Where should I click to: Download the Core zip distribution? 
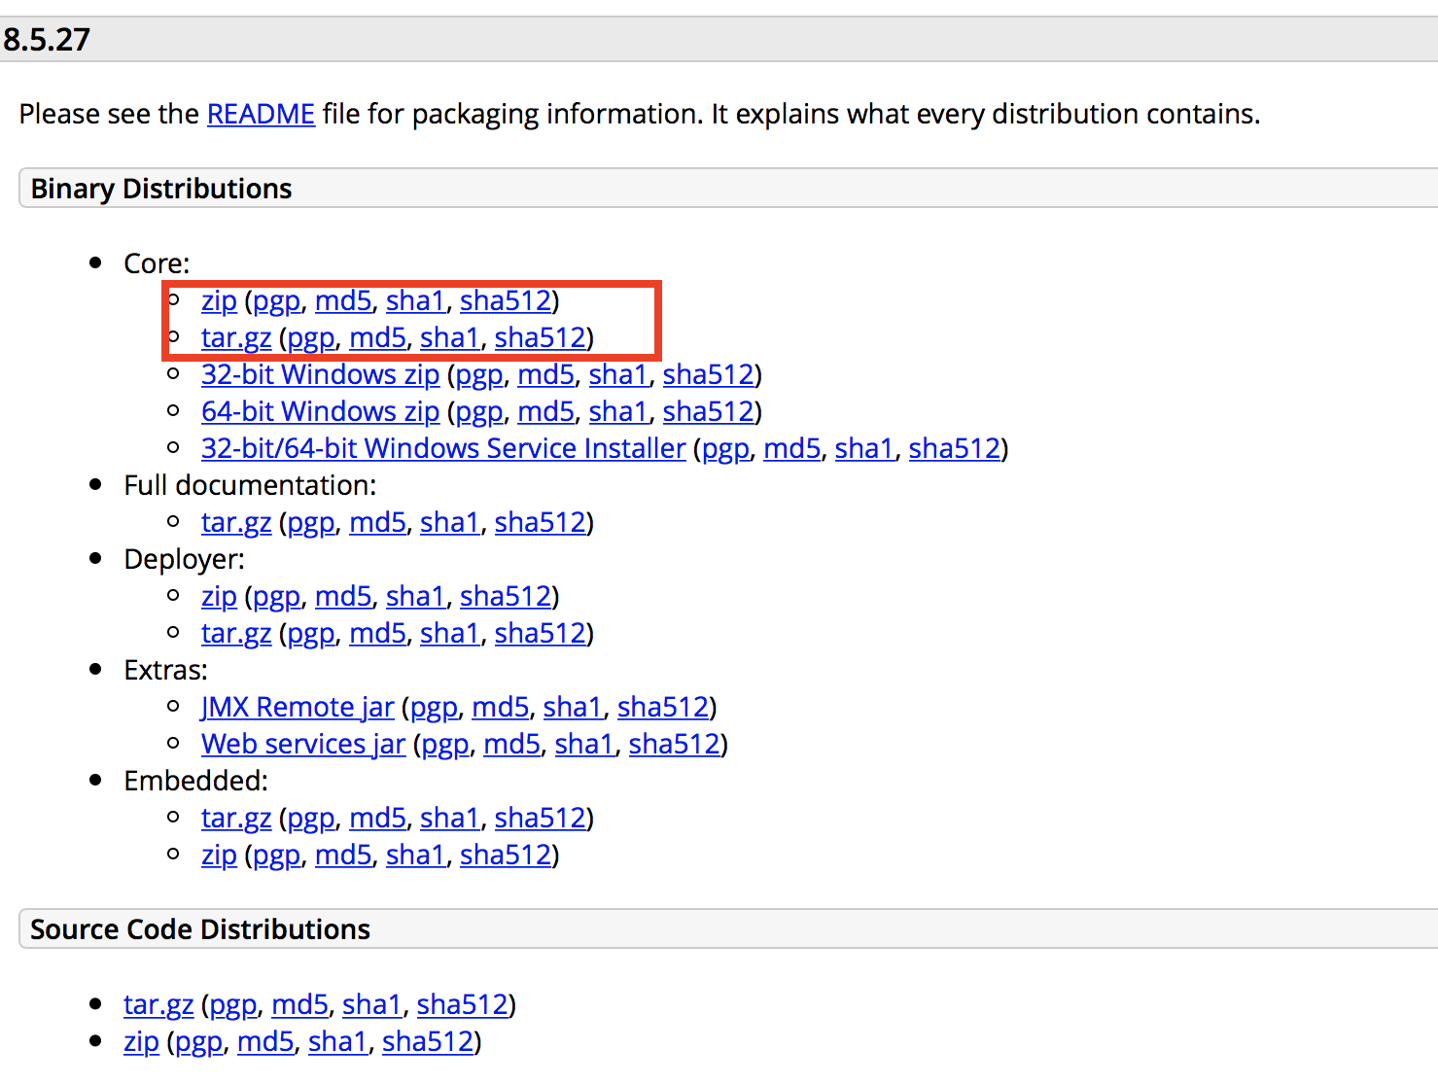coord(219,301)
